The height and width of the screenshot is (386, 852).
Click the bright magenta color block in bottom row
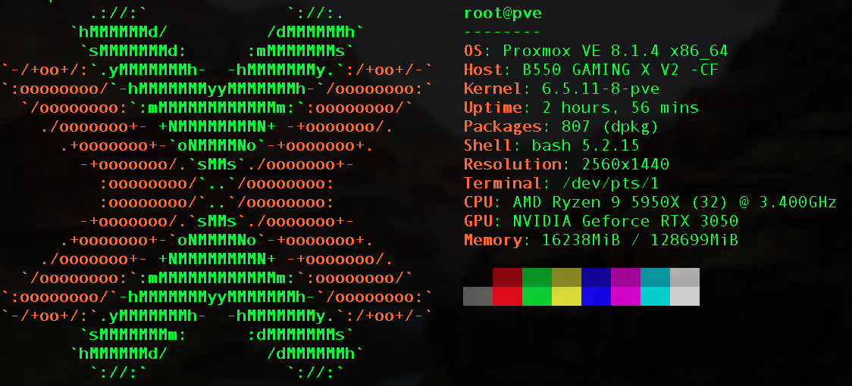click(x=625, y=296)
